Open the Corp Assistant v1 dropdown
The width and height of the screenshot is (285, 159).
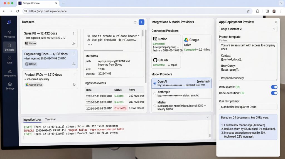248,29
